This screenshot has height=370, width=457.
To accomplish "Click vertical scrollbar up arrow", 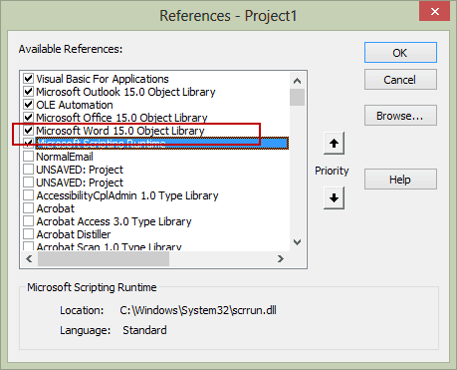I will pos(297,81).
